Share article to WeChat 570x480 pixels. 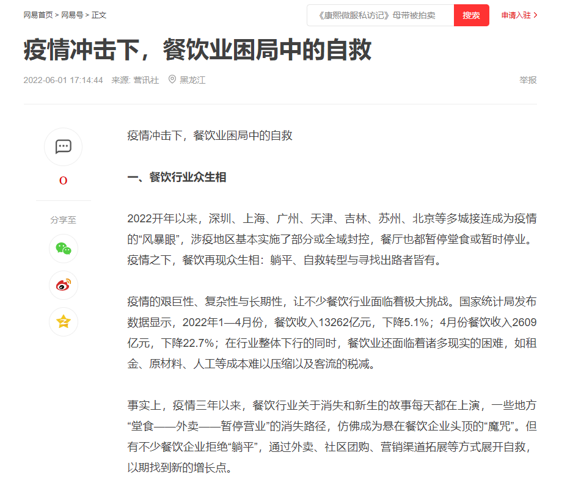pos(64,249)
